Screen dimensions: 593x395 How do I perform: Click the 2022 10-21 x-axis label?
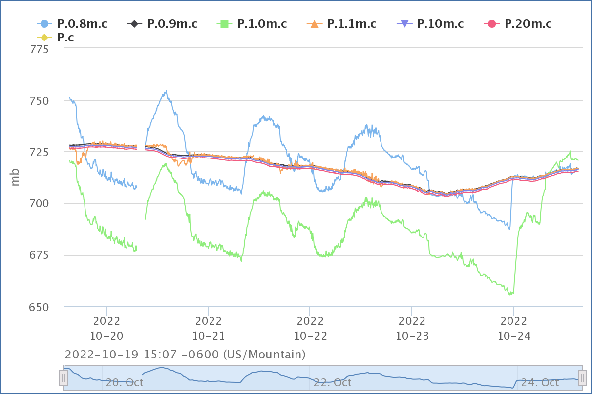[208, 328]
